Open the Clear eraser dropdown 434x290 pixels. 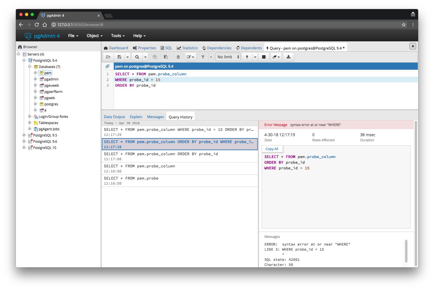click(x=276, y=57)
